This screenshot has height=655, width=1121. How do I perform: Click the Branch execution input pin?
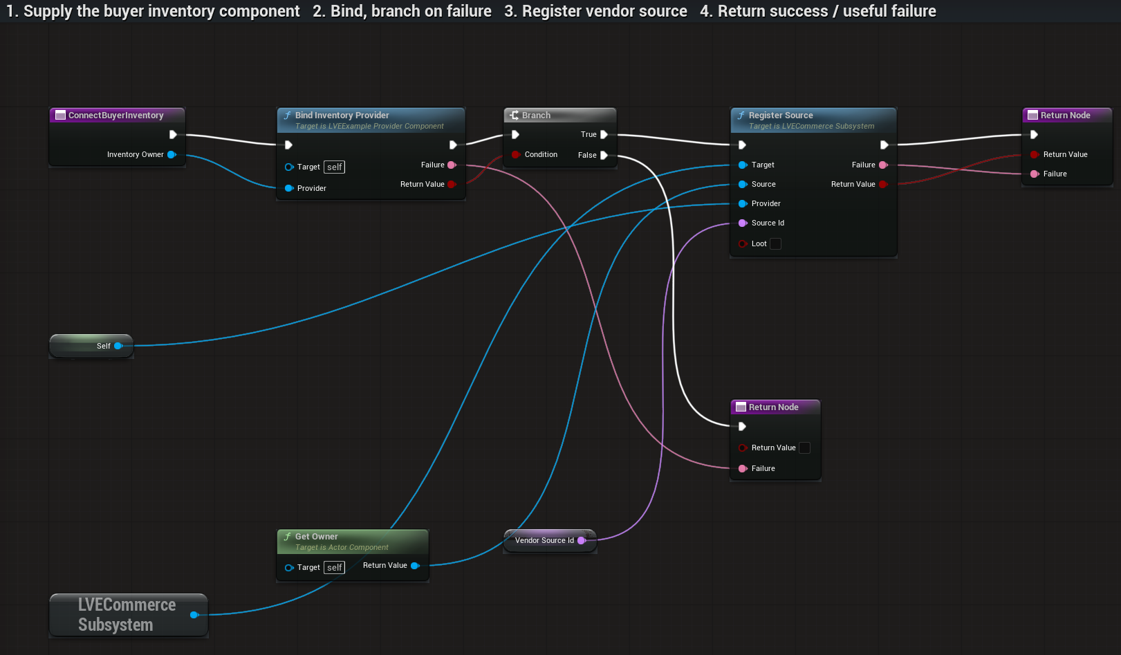(515, 135)
